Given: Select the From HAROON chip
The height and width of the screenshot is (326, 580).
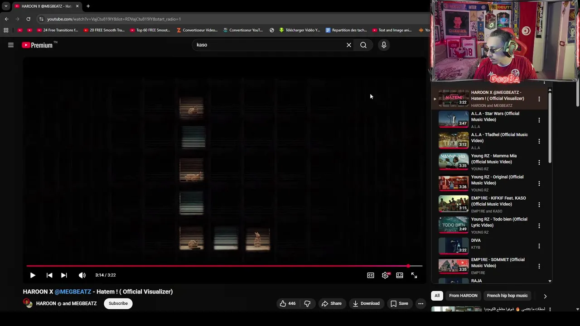Looking at the screenshot, I should coord(463,296).
